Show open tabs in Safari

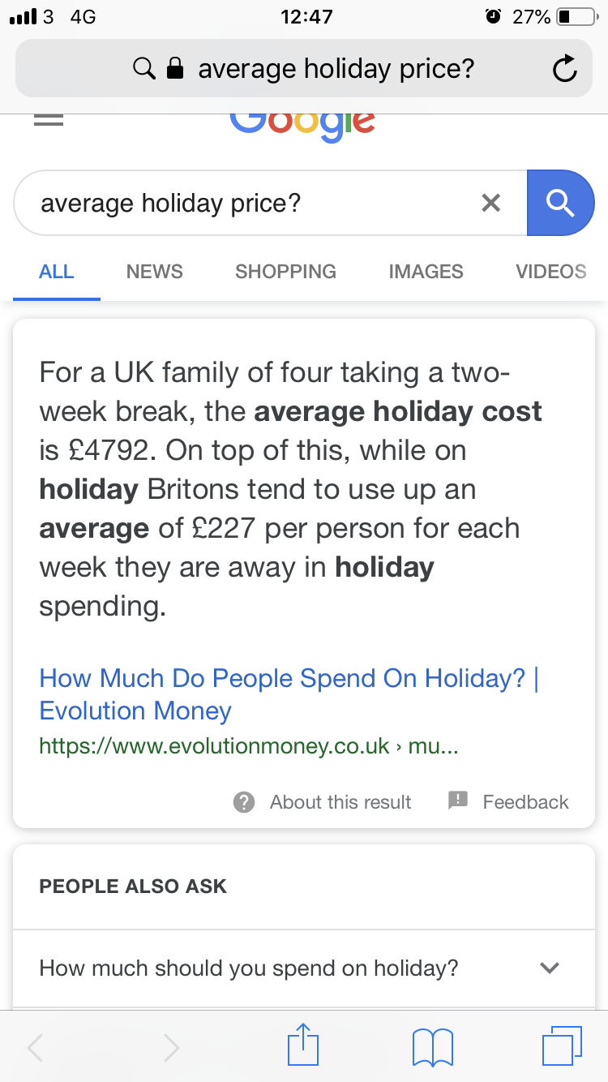(561, 1045)
